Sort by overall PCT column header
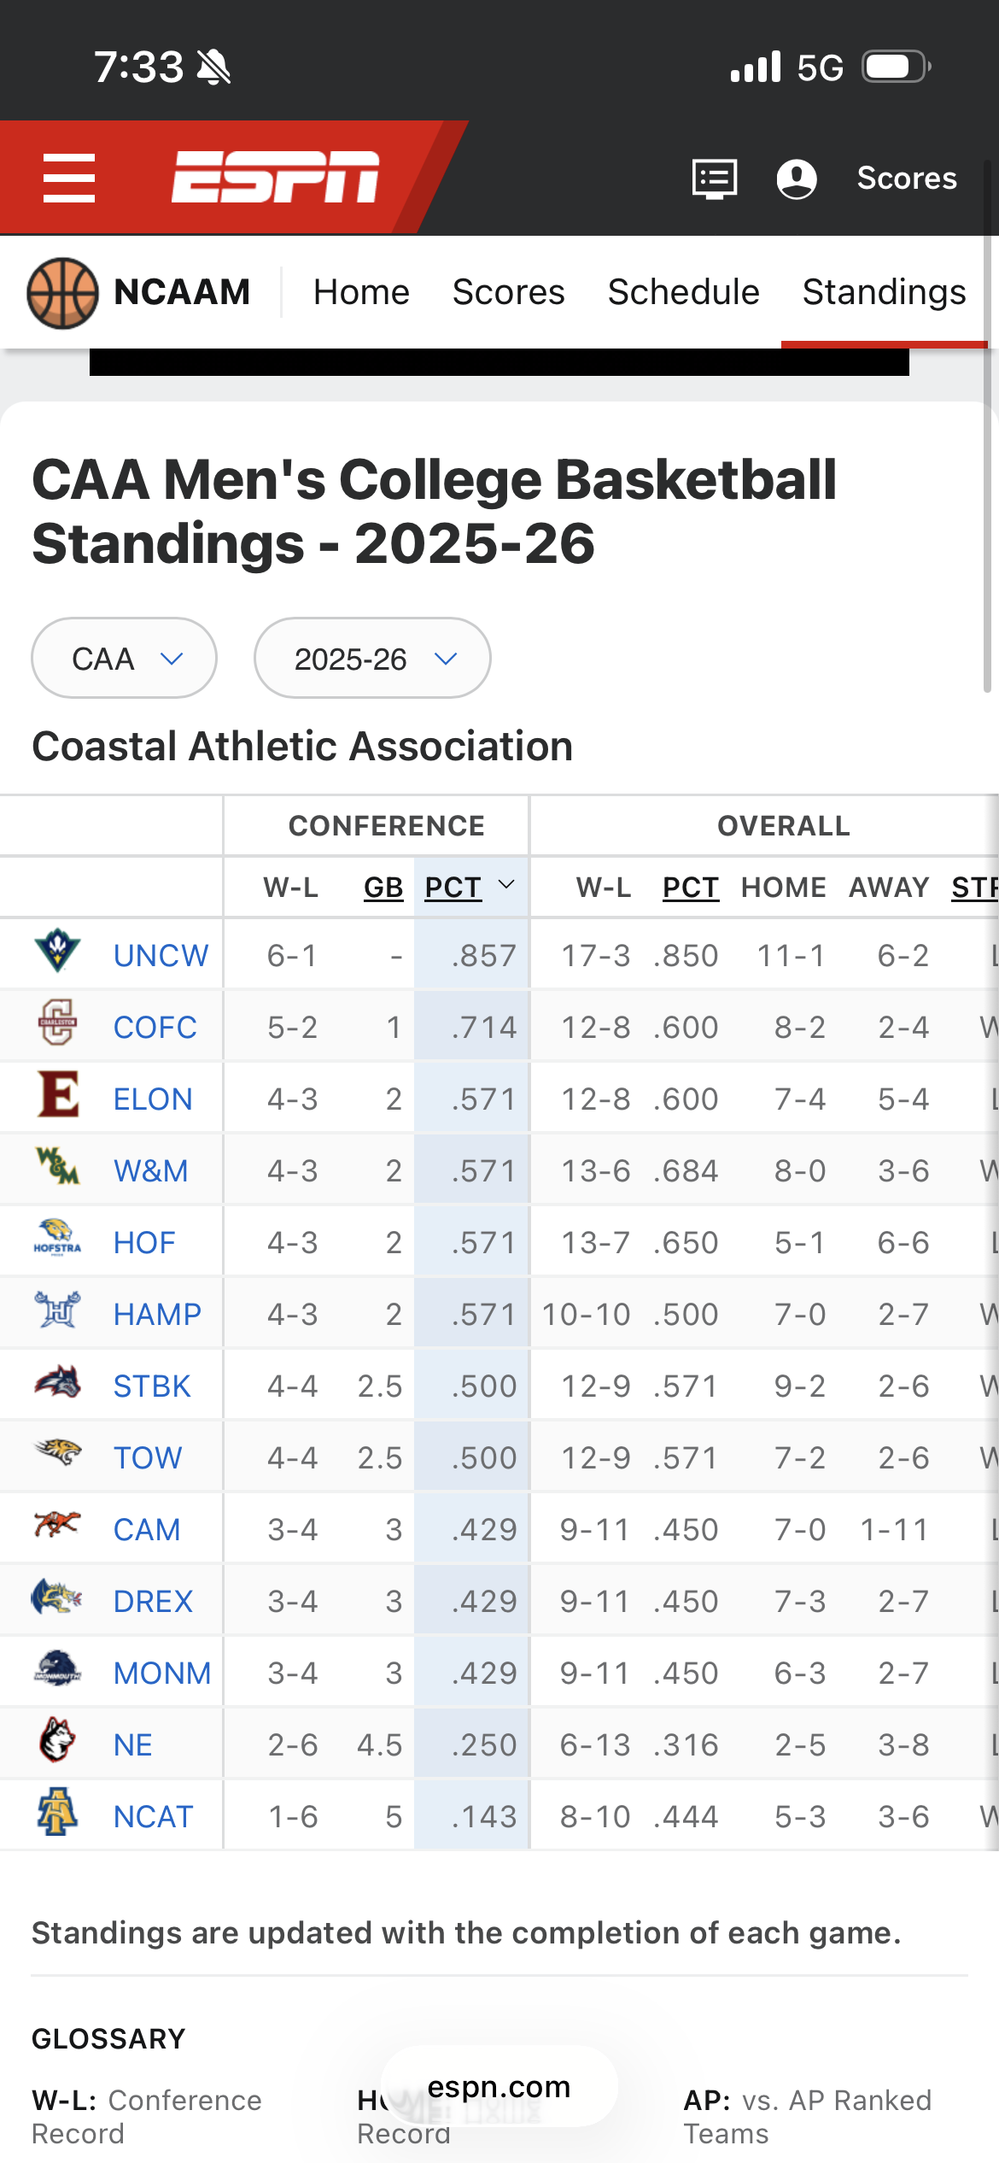This screenshot has width=999, height=2163. coord(690,888)
